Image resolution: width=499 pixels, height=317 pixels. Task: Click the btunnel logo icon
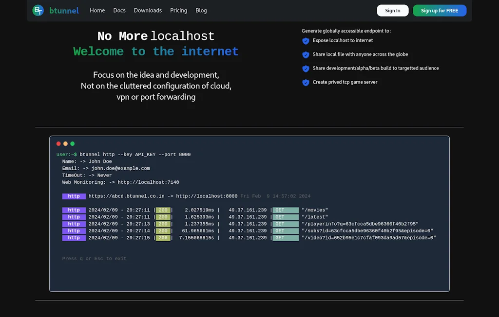tap(38, 10)
